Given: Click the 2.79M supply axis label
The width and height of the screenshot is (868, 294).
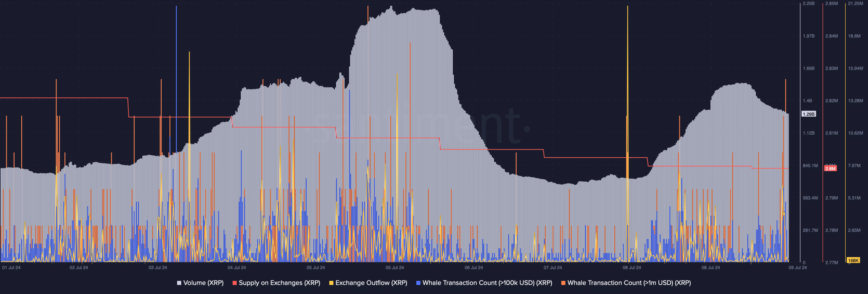Looking at the screenshot, I should point(831,198).
